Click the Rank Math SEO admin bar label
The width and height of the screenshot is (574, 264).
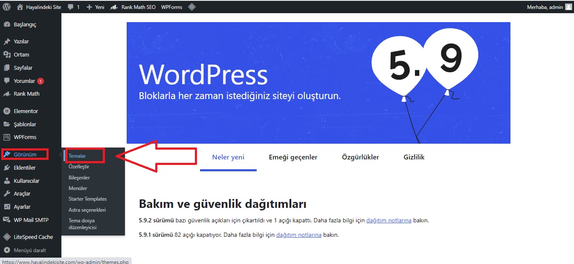pyautogui.click(x=139, y=7)
